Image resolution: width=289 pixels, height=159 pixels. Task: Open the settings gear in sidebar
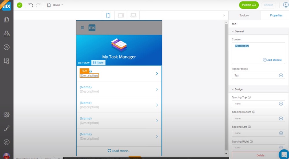pos(6,115)
